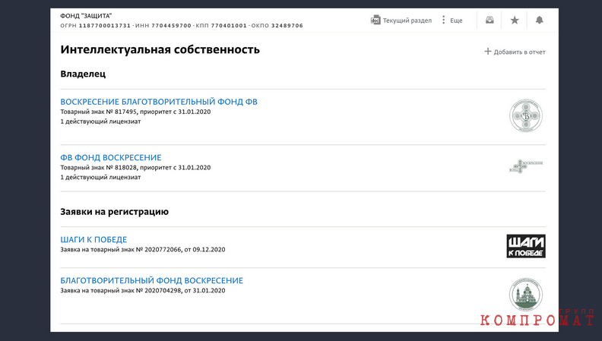
Task: Click text Товарный знак № 817495
Action: (x=99, y=112)
